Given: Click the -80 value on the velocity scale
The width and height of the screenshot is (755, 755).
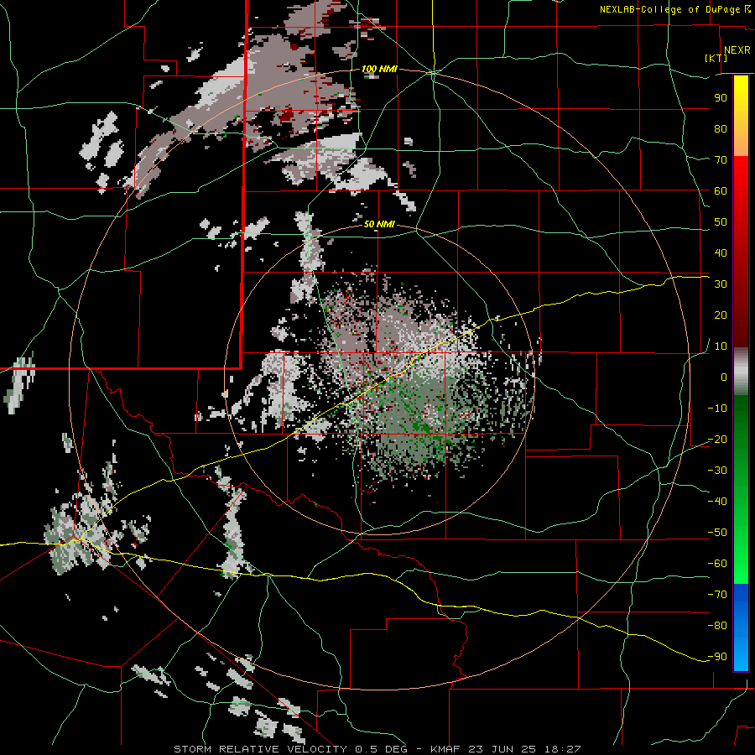Looking at the screenshot, I should click(x=717, y=626).
